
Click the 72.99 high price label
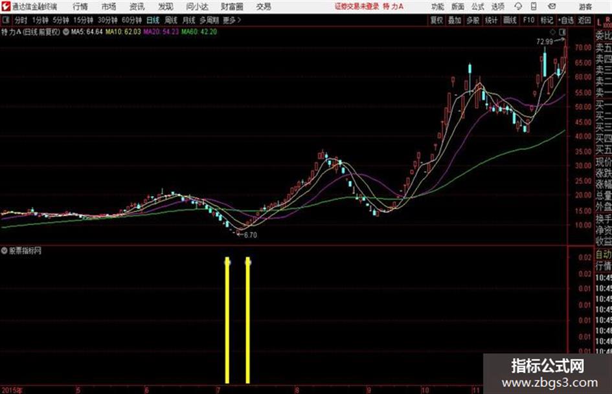click(545, 41)
